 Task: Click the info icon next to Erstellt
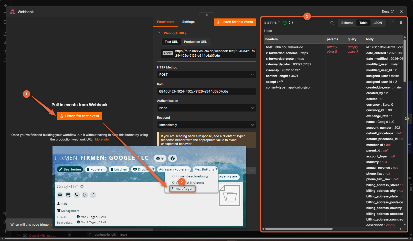pyautogui.click(x=78, y=217)
